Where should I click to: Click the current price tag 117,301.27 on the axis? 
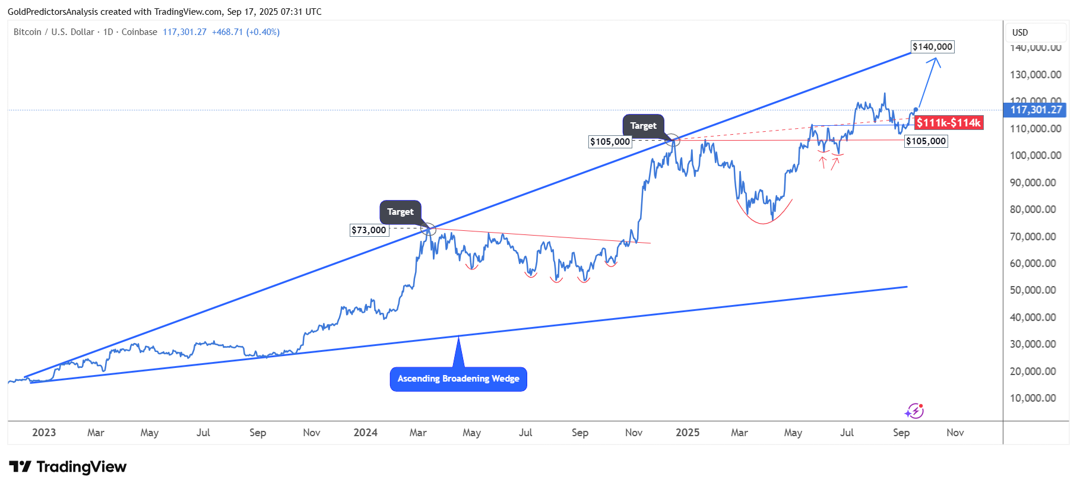(x=1035, y=110)
